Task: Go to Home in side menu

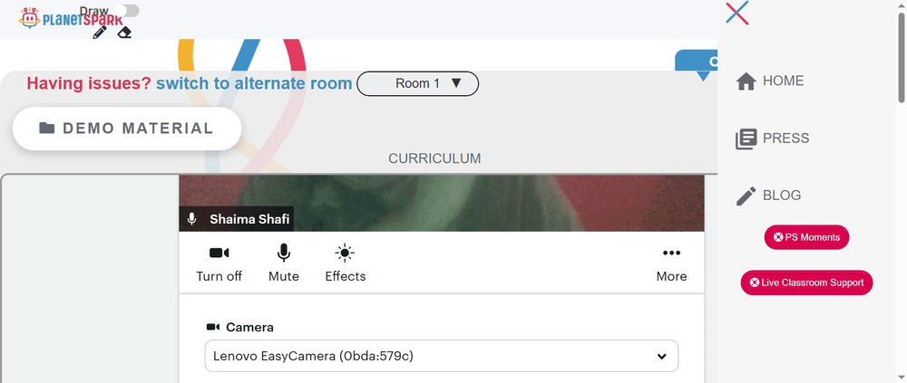Action: tap(770, 81)
